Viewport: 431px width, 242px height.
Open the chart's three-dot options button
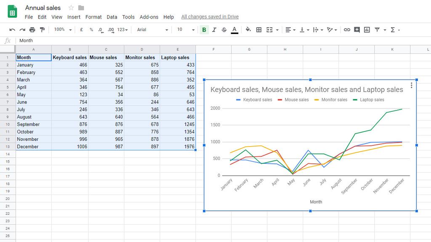coord(412,85)
